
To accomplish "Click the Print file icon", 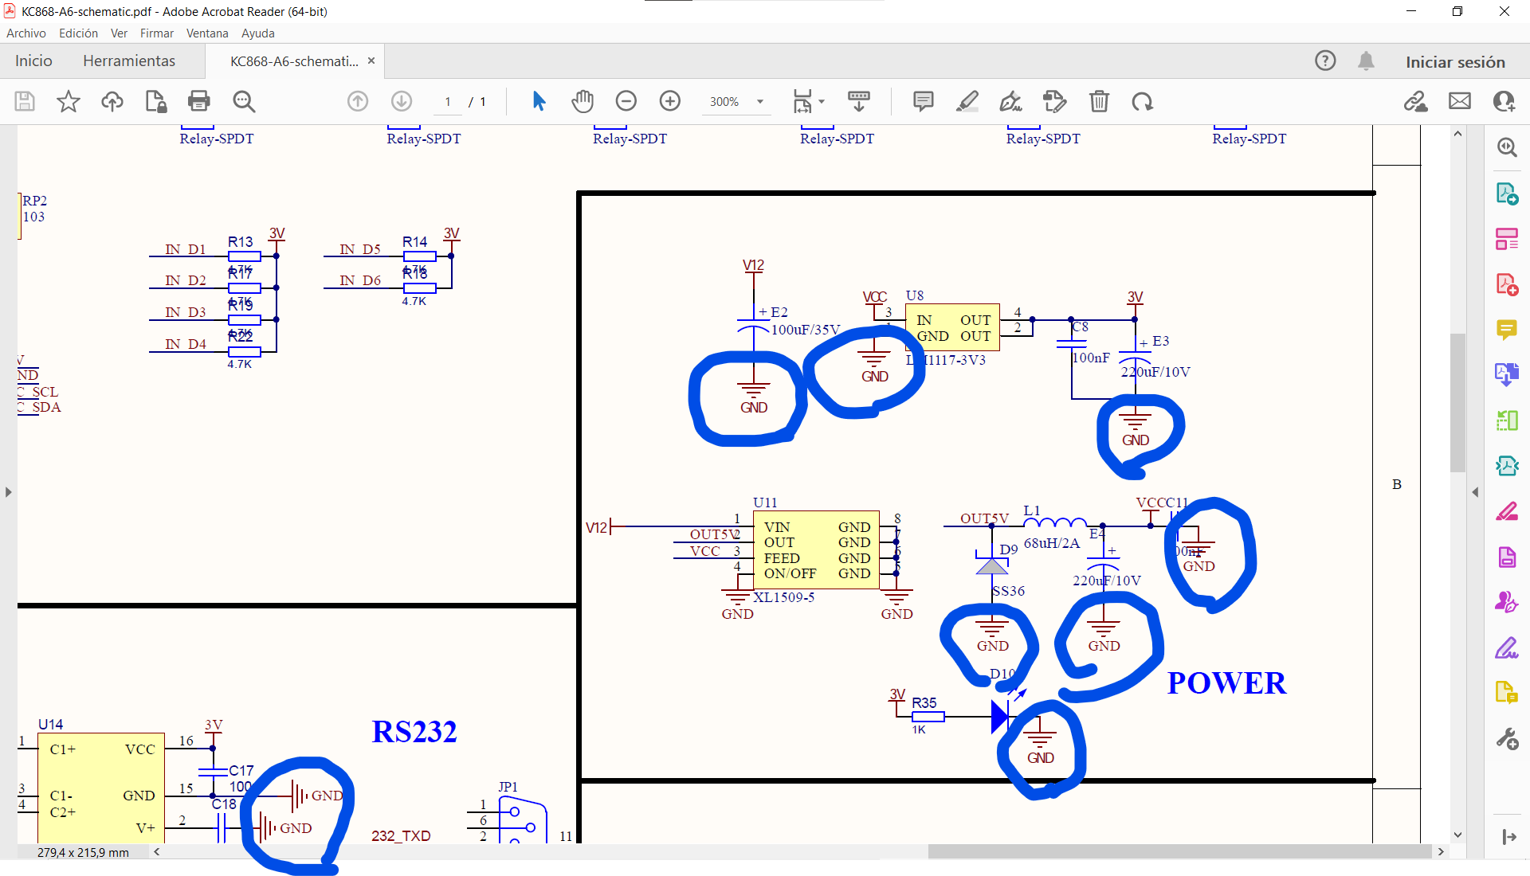I will point(198,101).
